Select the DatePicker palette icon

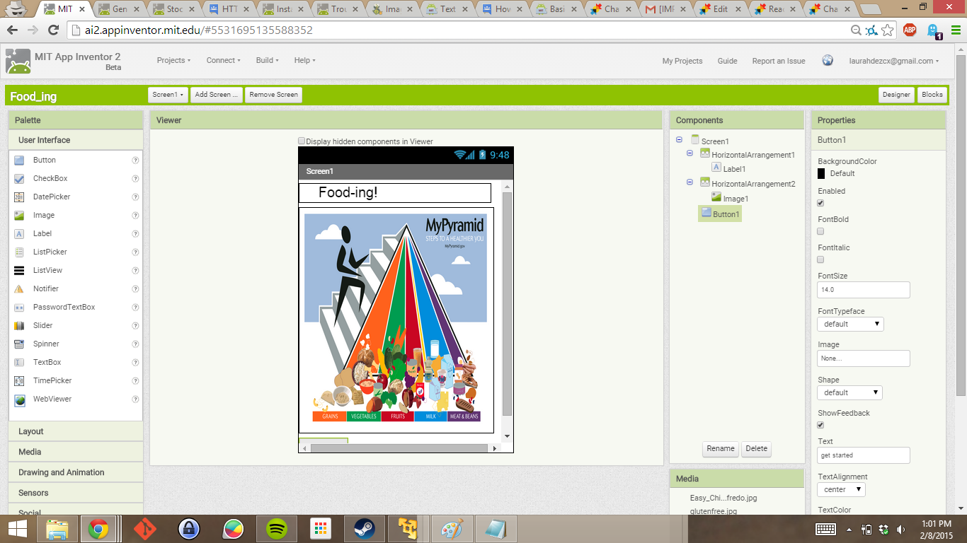tap(19, 197)
